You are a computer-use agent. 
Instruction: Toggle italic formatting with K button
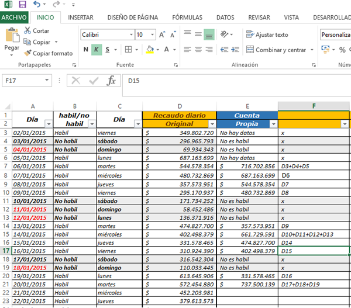pos(96,50)
